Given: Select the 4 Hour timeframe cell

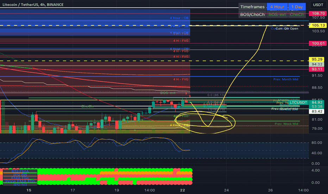Looking at the screenshot, I should 277,7.
